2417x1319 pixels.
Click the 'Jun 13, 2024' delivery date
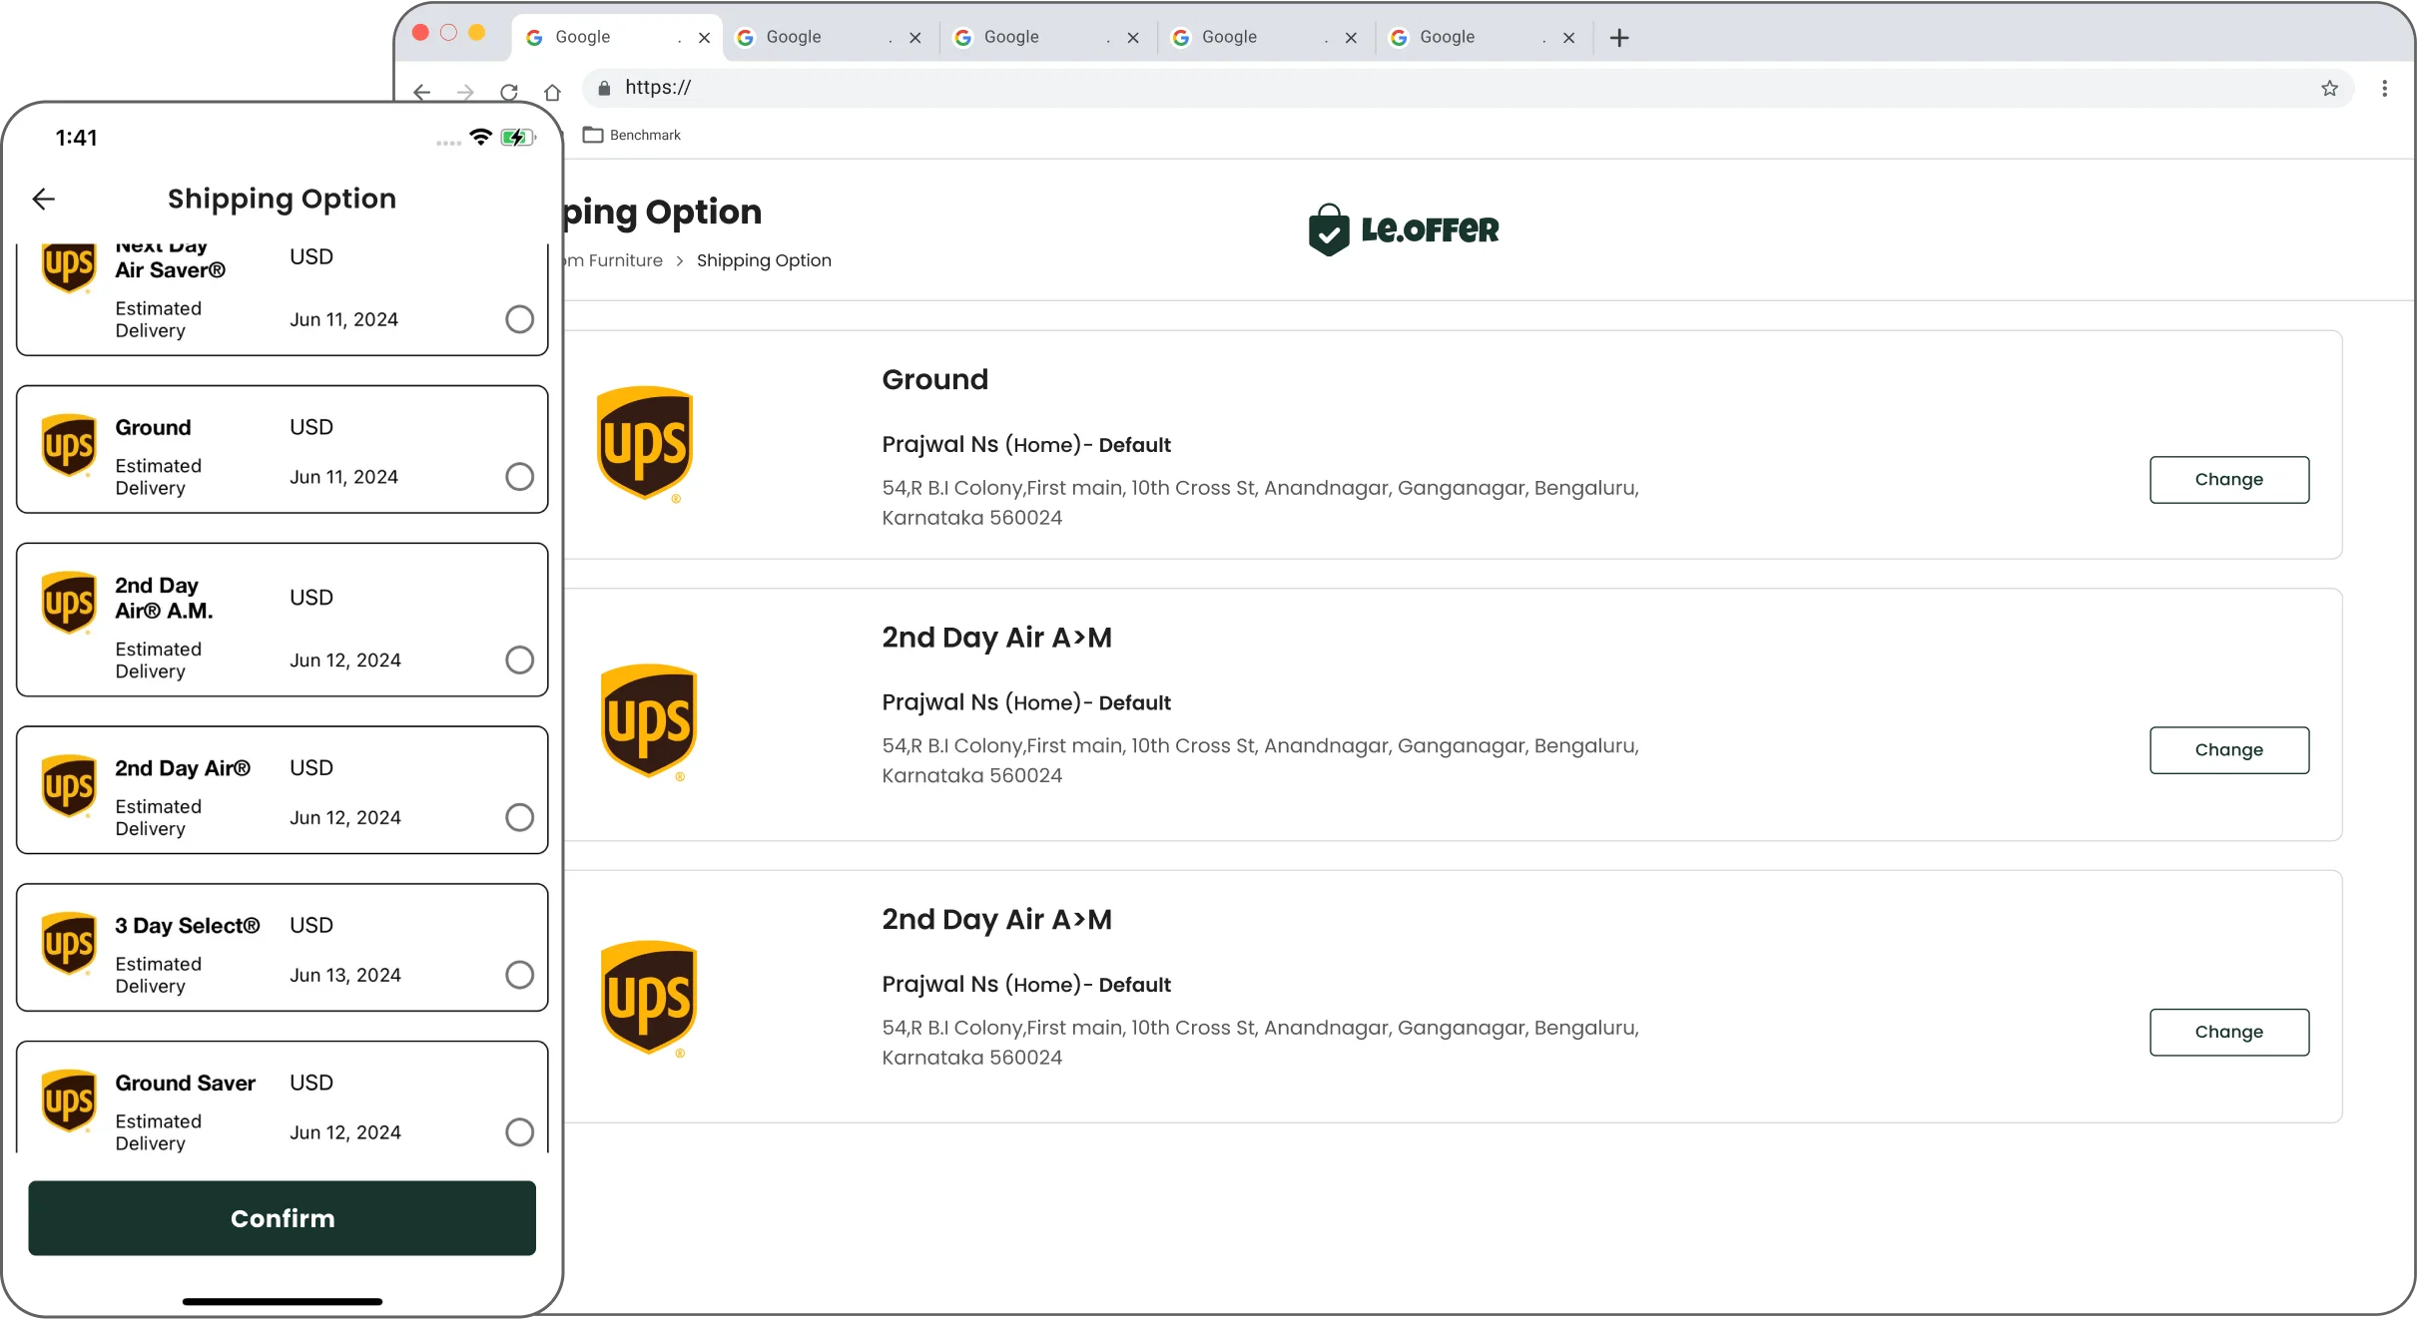[x=345, y=975]
